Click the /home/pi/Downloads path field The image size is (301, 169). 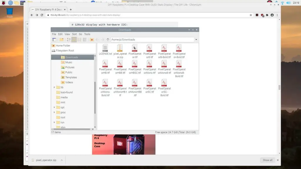point(151,40)
